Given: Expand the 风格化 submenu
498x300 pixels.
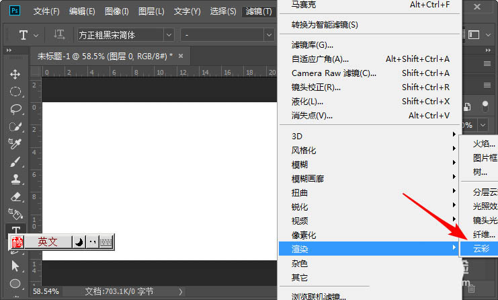Looking at the screenshot, I should [x=370, y=150].
